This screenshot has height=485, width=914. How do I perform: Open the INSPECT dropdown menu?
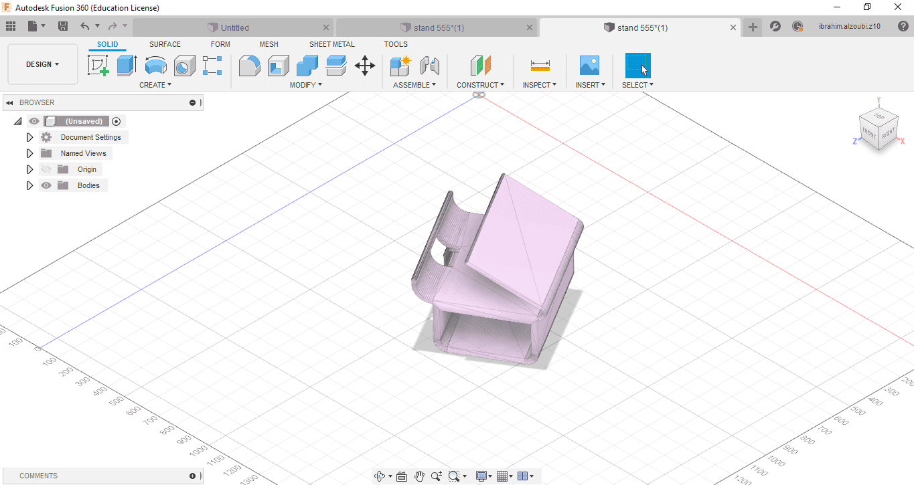pyautogui.click(x=540, y=85)
